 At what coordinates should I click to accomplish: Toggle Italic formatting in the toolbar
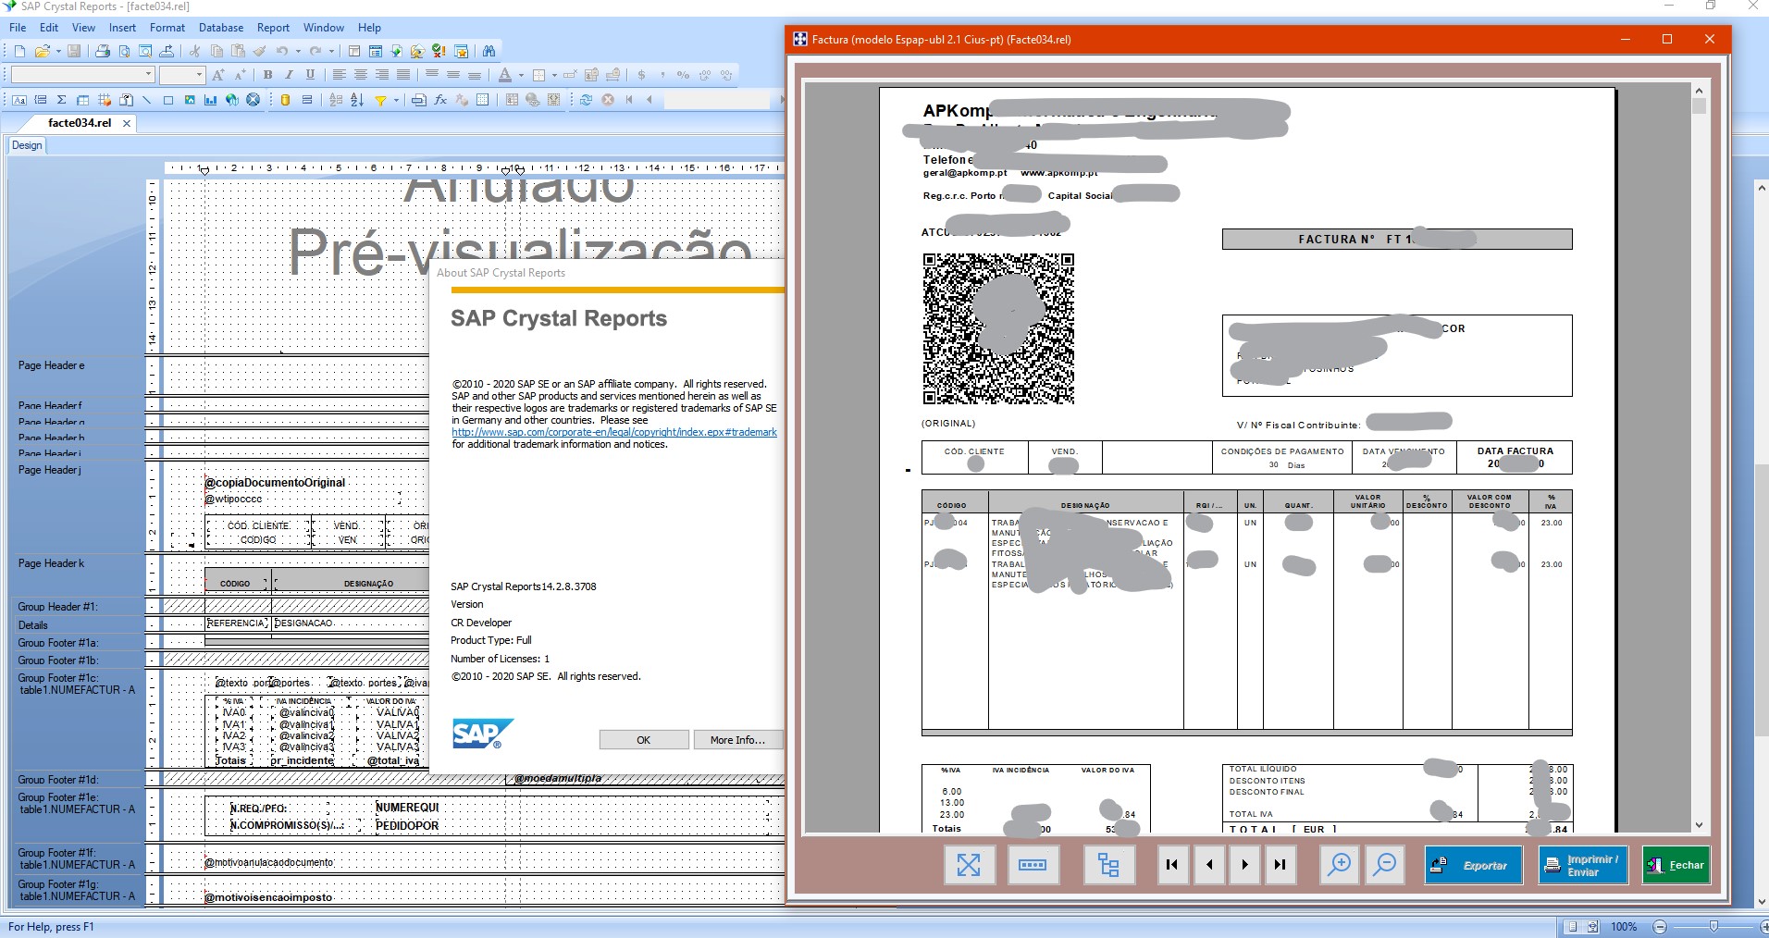289,75
